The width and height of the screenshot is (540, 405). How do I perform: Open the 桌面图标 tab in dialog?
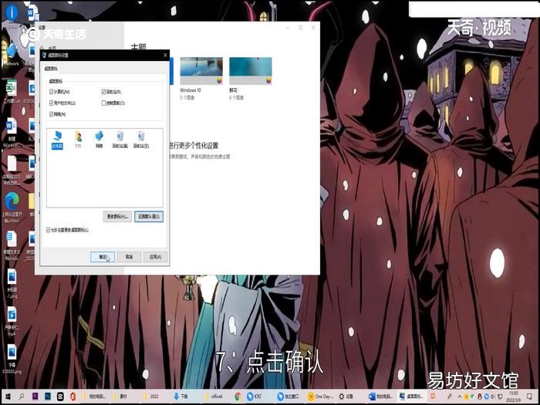(51, 69)
